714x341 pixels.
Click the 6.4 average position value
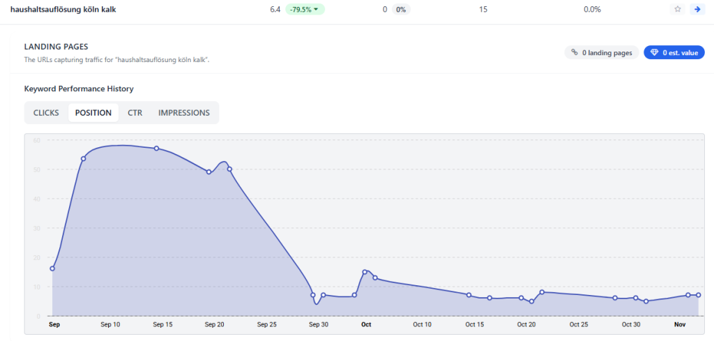pyautogui.click(x=276, y=10)
